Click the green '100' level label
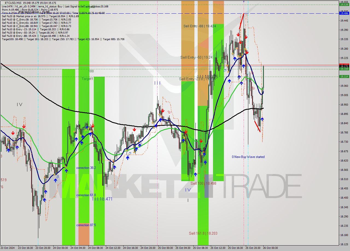The image size is (350, 251). click(91, 71)
